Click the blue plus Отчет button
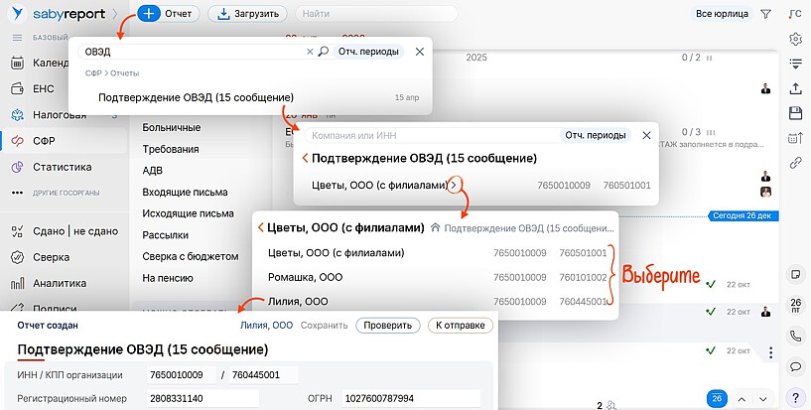811x410 pixels. [168, 14]
